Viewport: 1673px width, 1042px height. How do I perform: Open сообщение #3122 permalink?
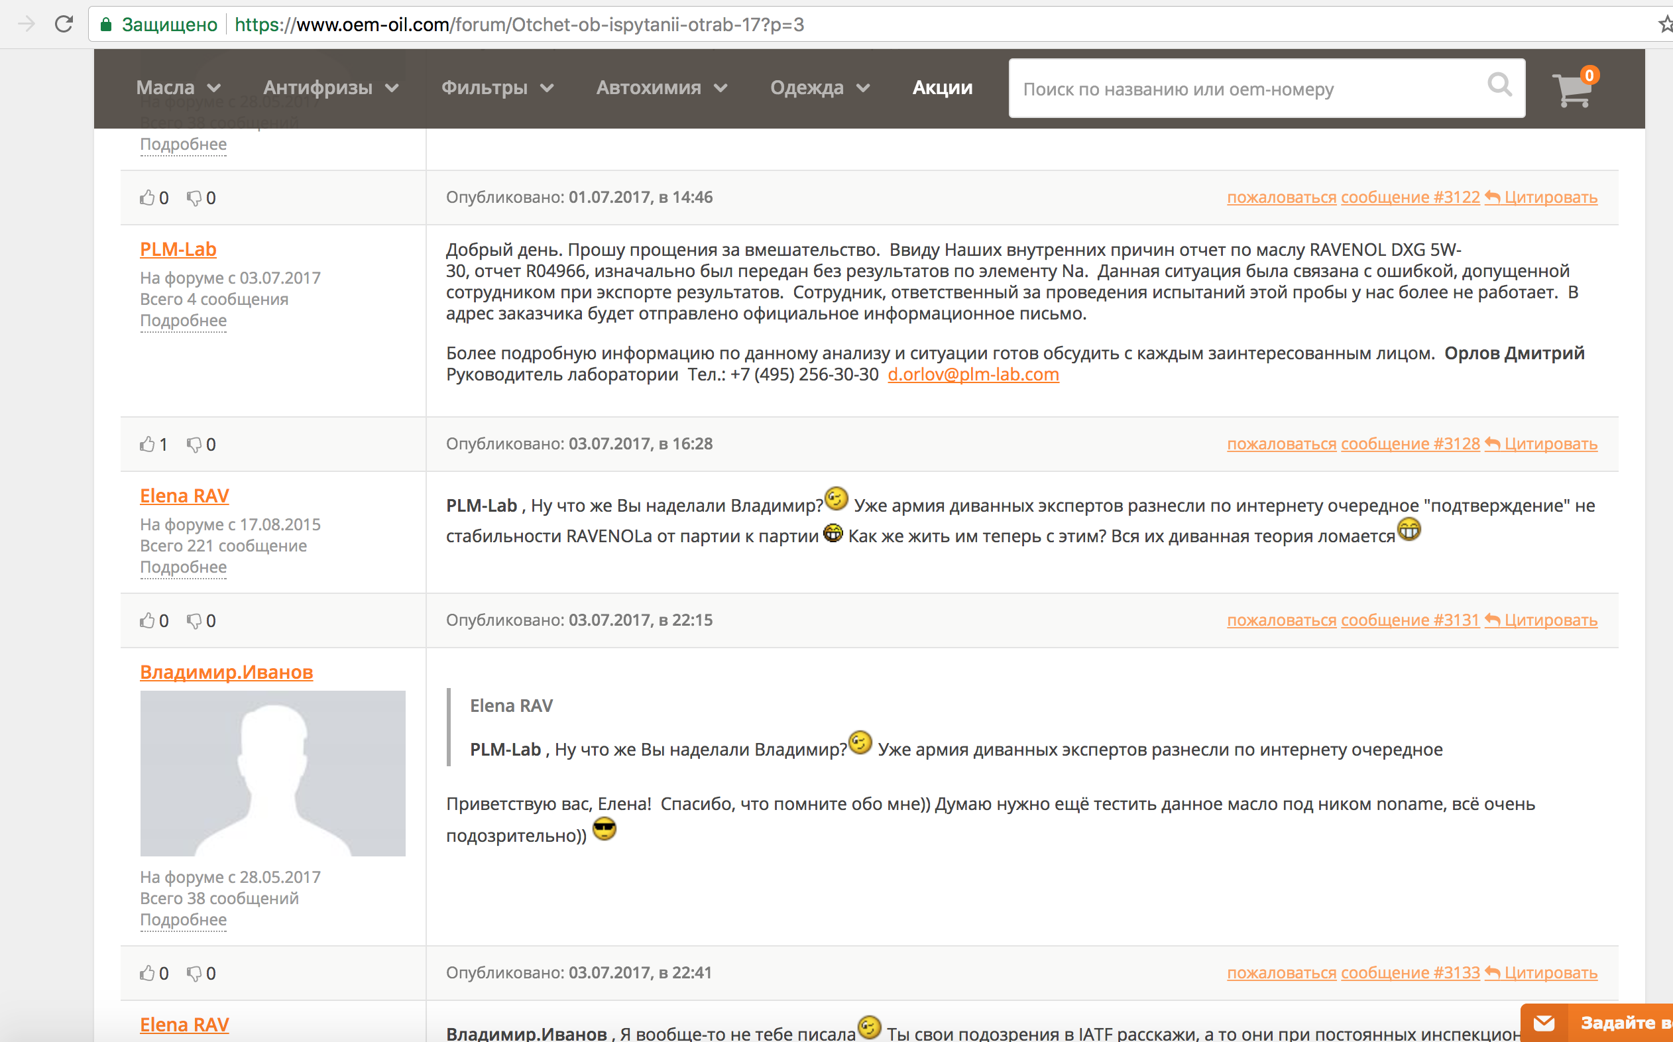(1410, 197)
